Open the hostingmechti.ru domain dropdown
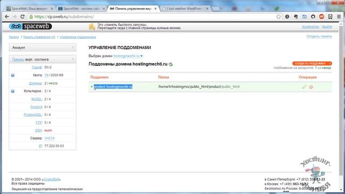The width and height of the screenshot is (345, 194). pyautogui.click(x=128, y=56)
